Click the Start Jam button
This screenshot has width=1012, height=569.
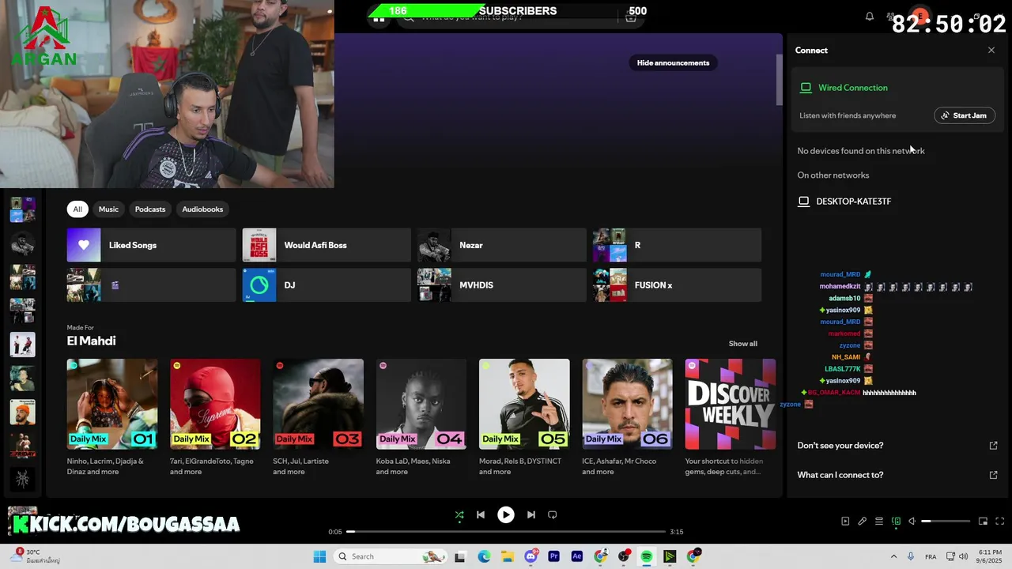tap(964, 115)
